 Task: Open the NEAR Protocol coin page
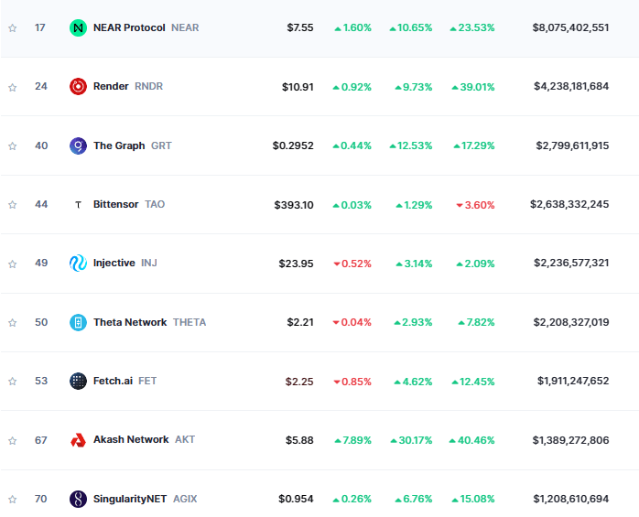[129, 28]
